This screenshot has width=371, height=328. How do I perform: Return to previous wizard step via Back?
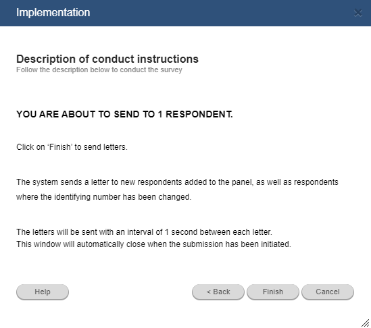(x=218, y=292)
